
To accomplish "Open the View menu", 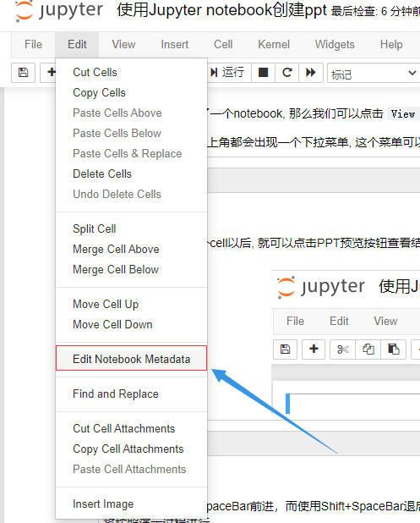I will (123, 44).
